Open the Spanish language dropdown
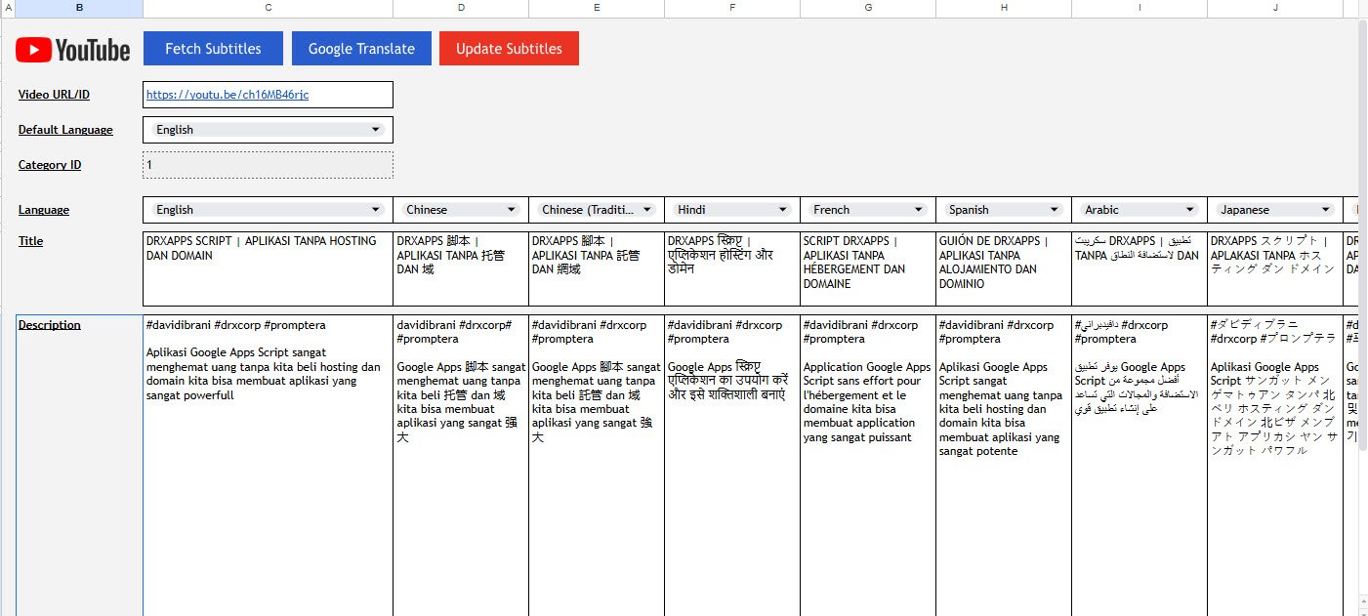The height and width of the screenshot is (616, 1368). (1004, 210)
